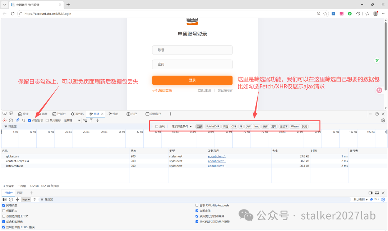Viewport: 388px width, 231px height.
Task: Open DevTools help question icon
Action: pos(377,114)
